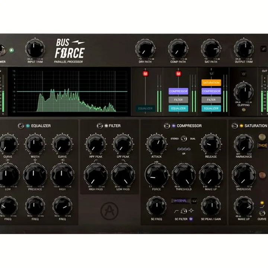Toggle the Filter section power switch
Image resolution: width=268 pixels, height=268 pixels.
point(100,126)
